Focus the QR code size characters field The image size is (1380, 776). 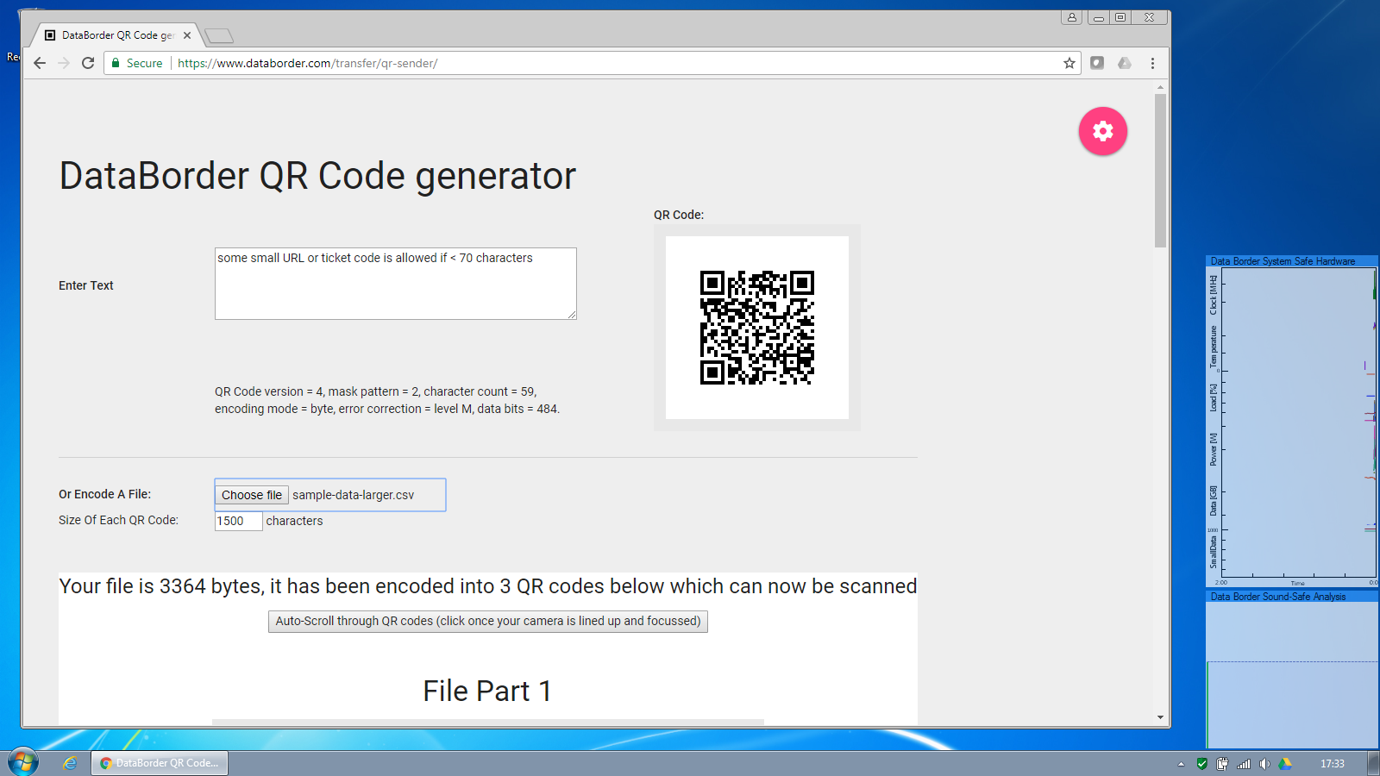238,521
